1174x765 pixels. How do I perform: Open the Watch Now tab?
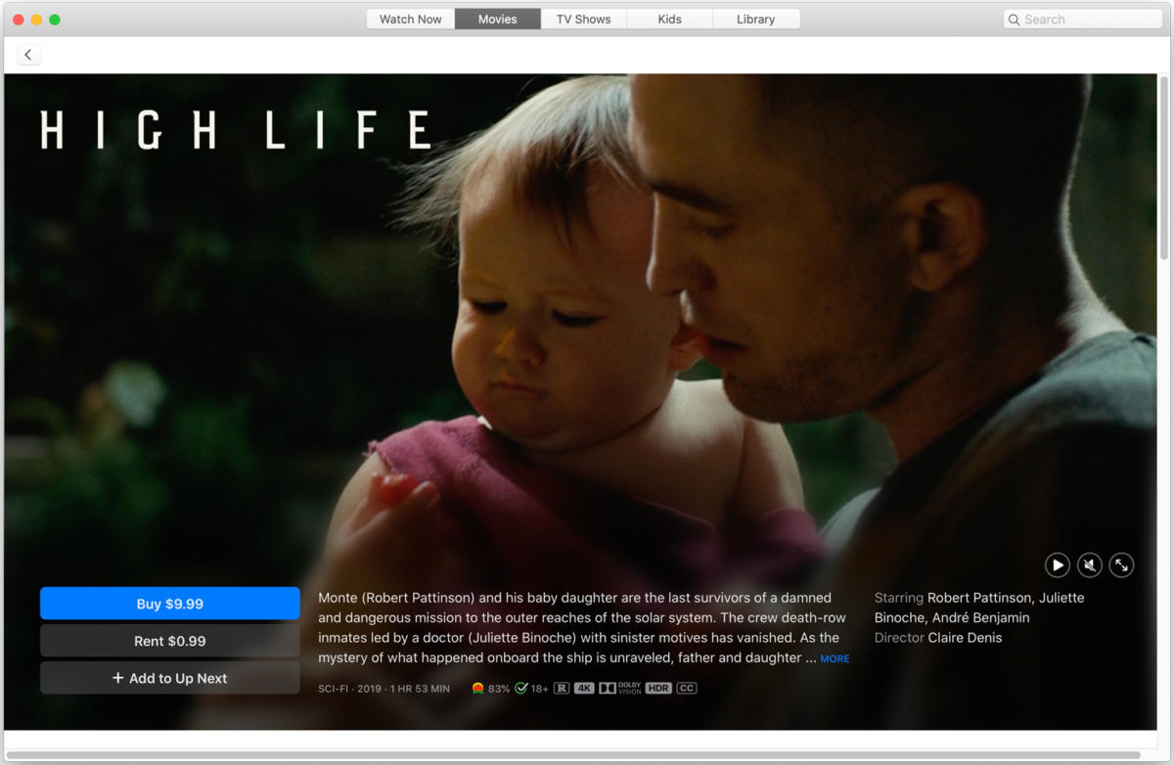pyautogui.click(x=410, y=18)
